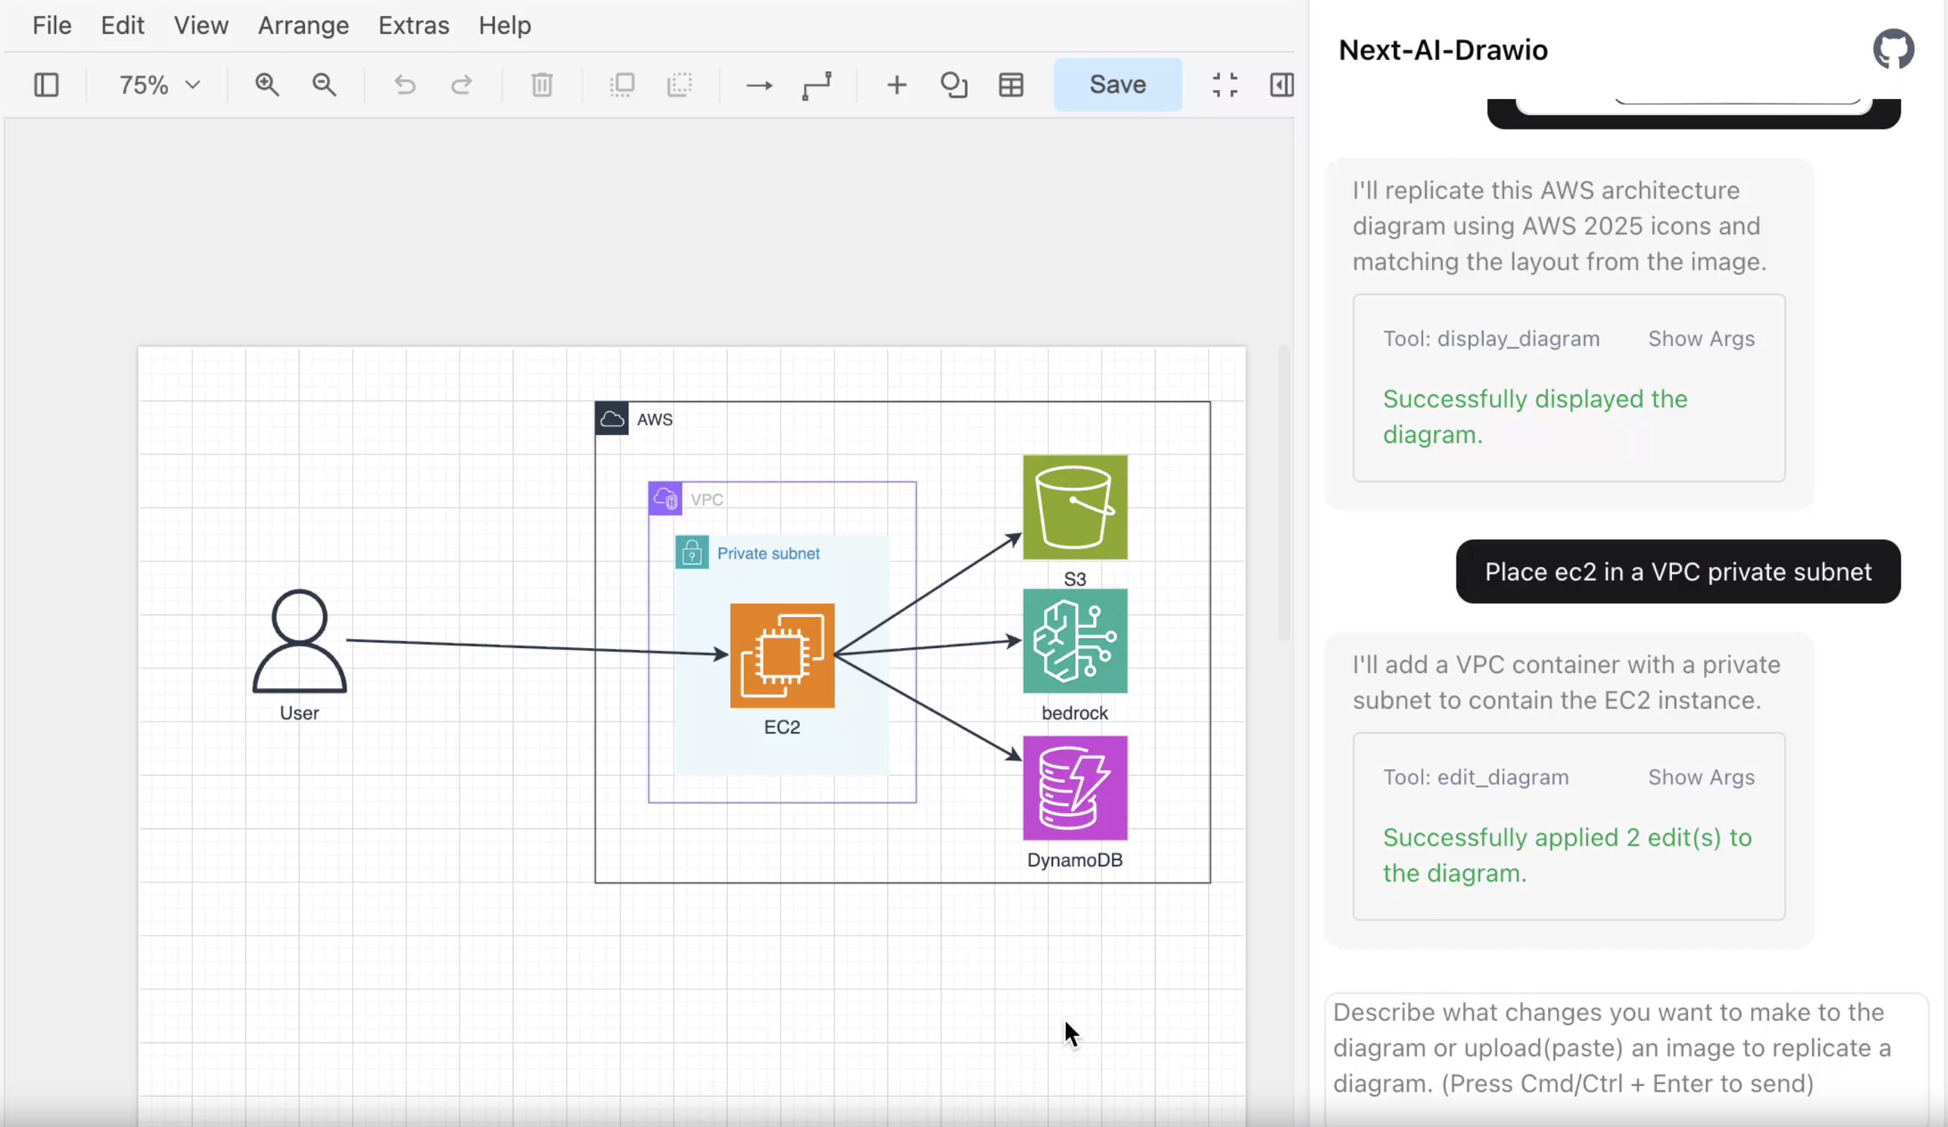The image size is (1948, 1127).
Task: Open the waypoint connector style tool
Action: point(817,85)
